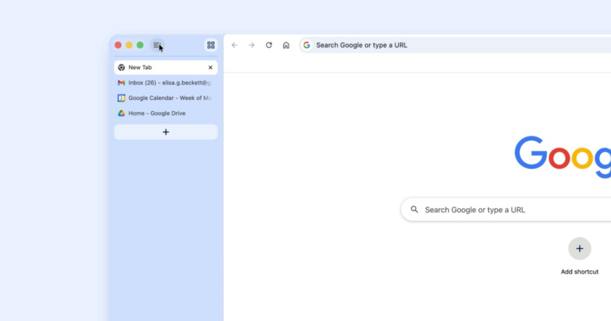
Task: Close the New Tab tab
Action: pos(210,67)
